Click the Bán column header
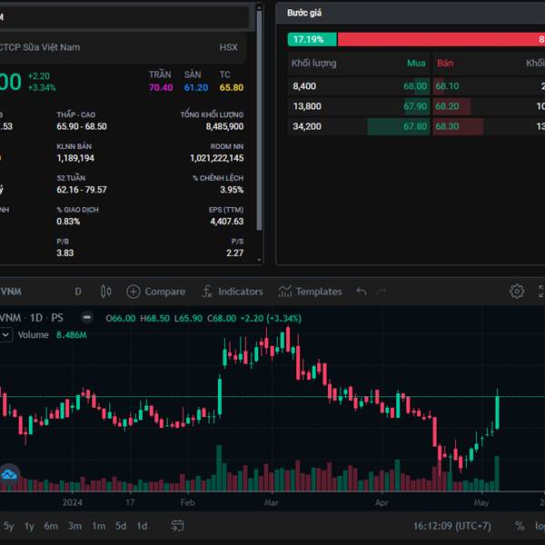Viewport: 545px width, 545px height. (445, 64)
